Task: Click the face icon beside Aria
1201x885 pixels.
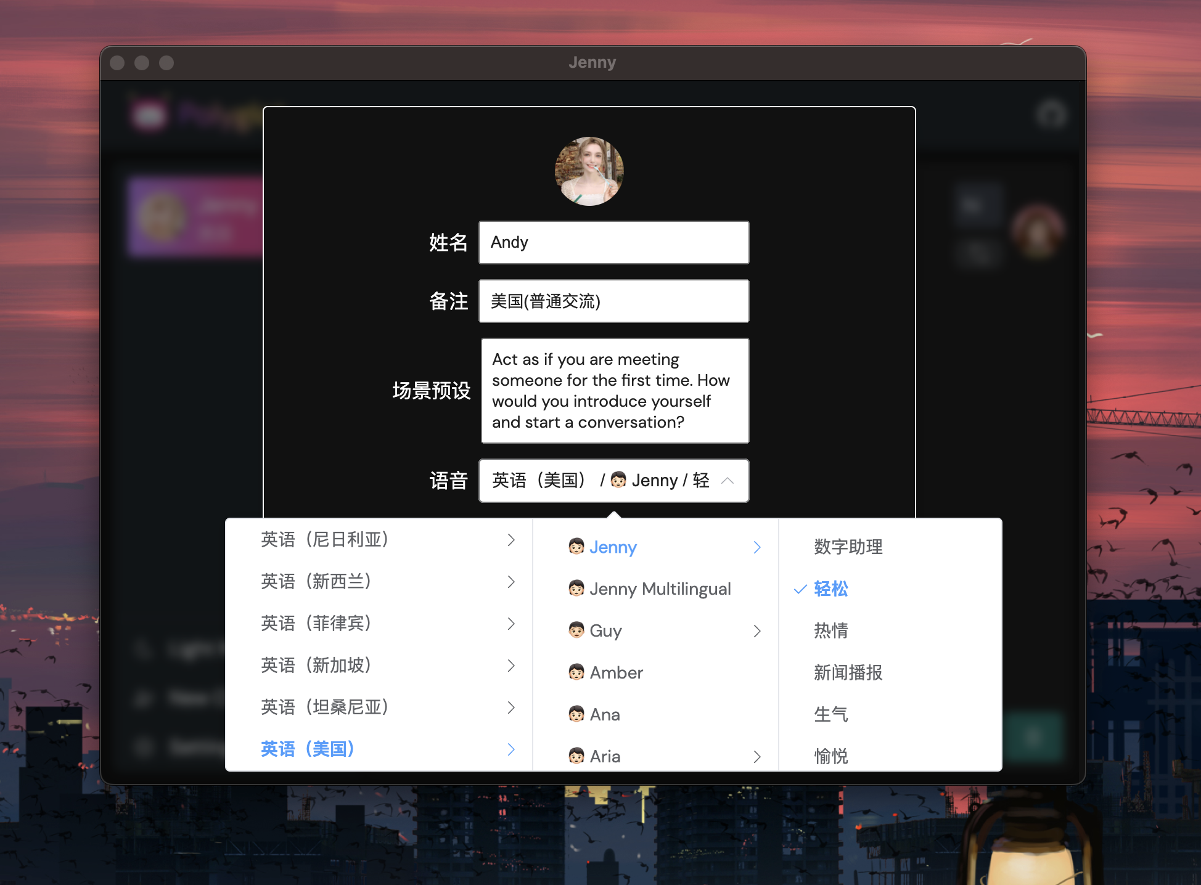Action: (576, 756)
